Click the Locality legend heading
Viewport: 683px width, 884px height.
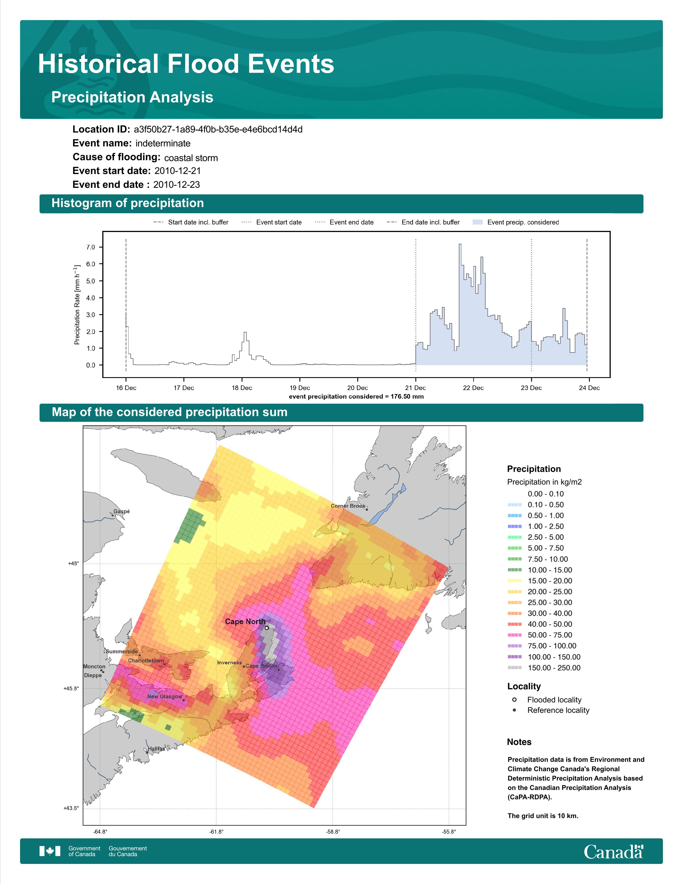click(524, 686)
